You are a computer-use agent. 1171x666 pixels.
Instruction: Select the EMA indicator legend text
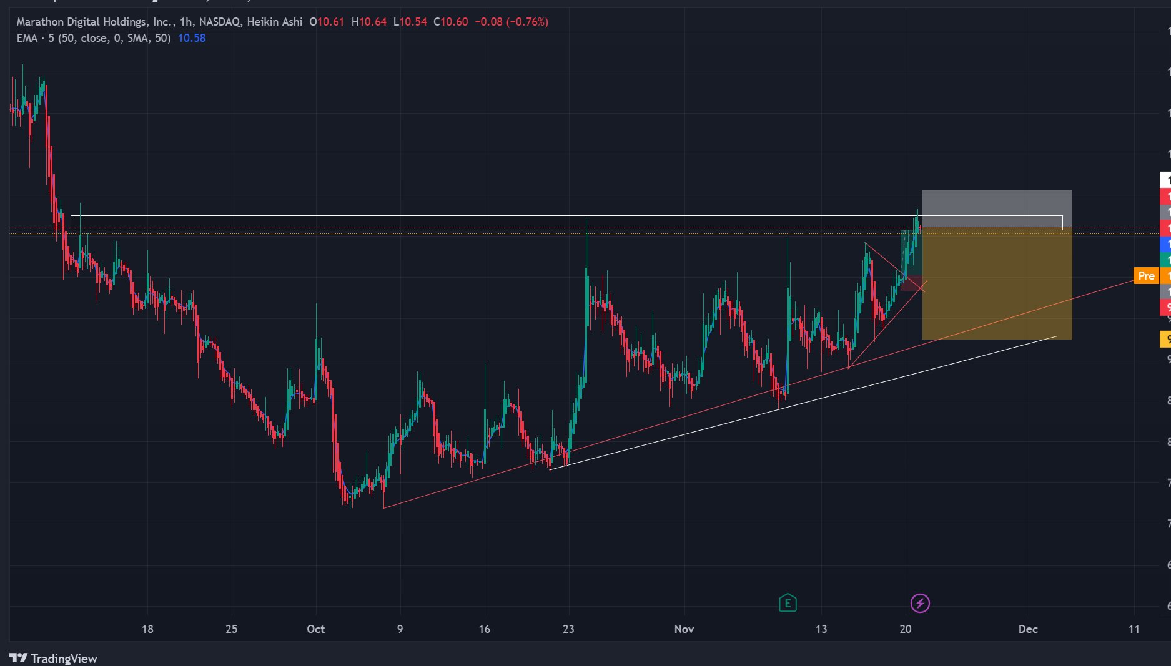pos(94,38)
